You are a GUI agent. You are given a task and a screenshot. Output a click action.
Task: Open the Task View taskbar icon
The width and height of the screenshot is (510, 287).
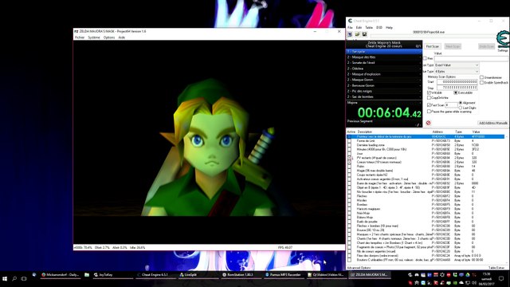(24, 278)
